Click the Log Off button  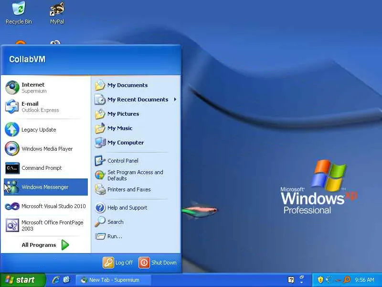tap(118, 263)
